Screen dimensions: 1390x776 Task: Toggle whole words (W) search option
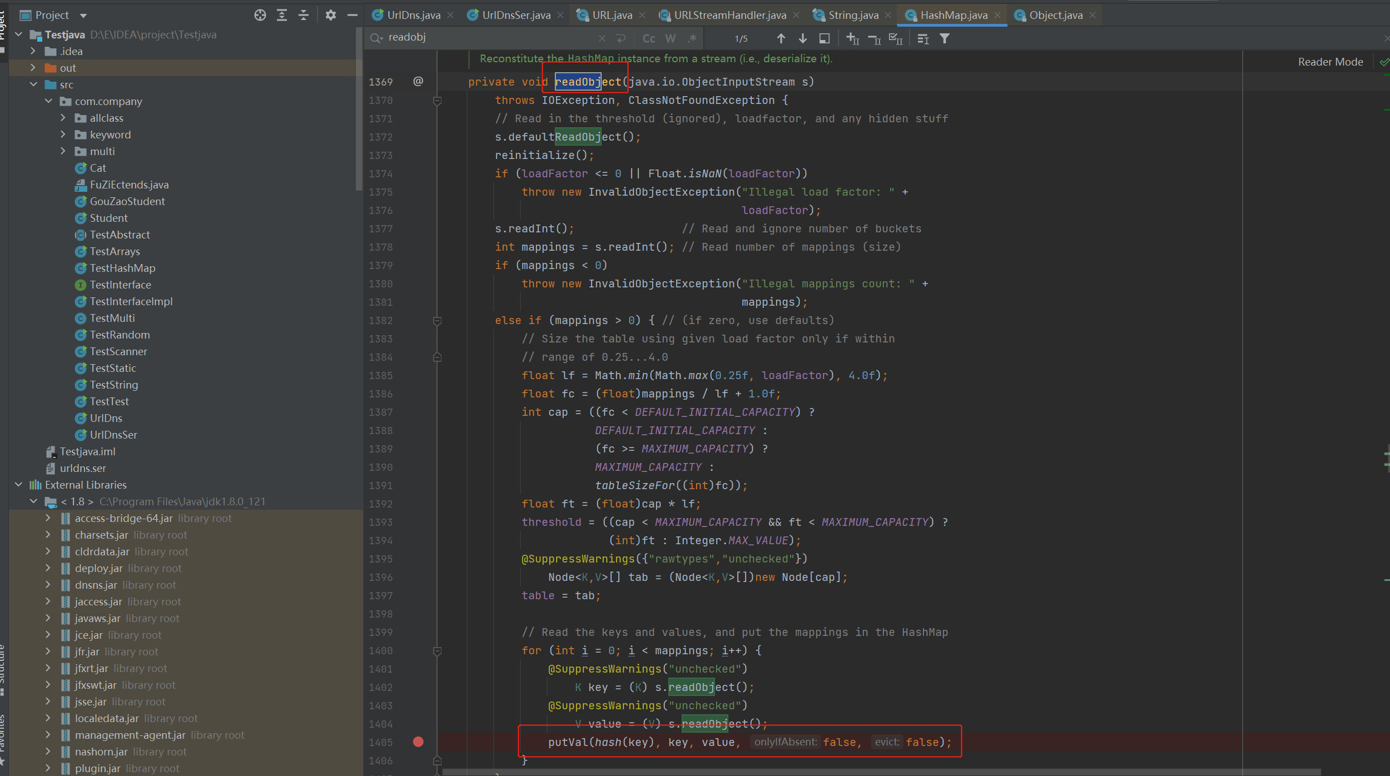pos(671,38)
